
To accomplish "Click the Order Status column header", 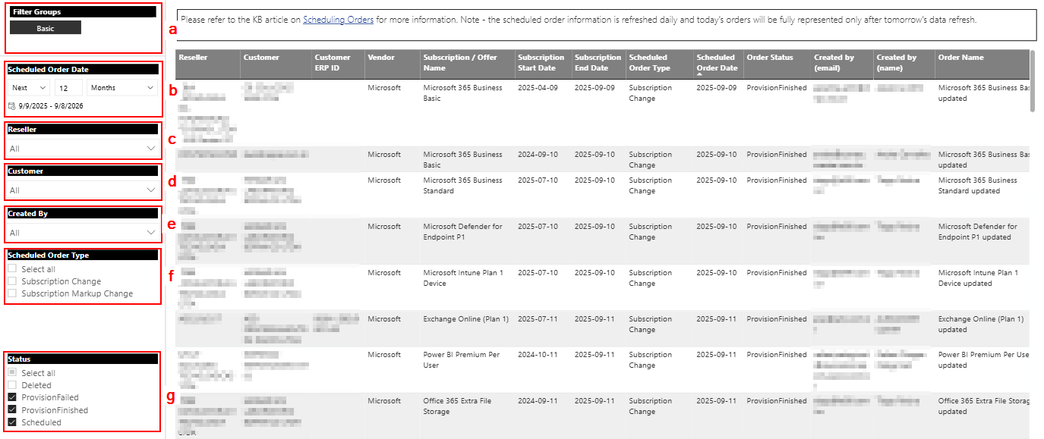I will [777, 64].
